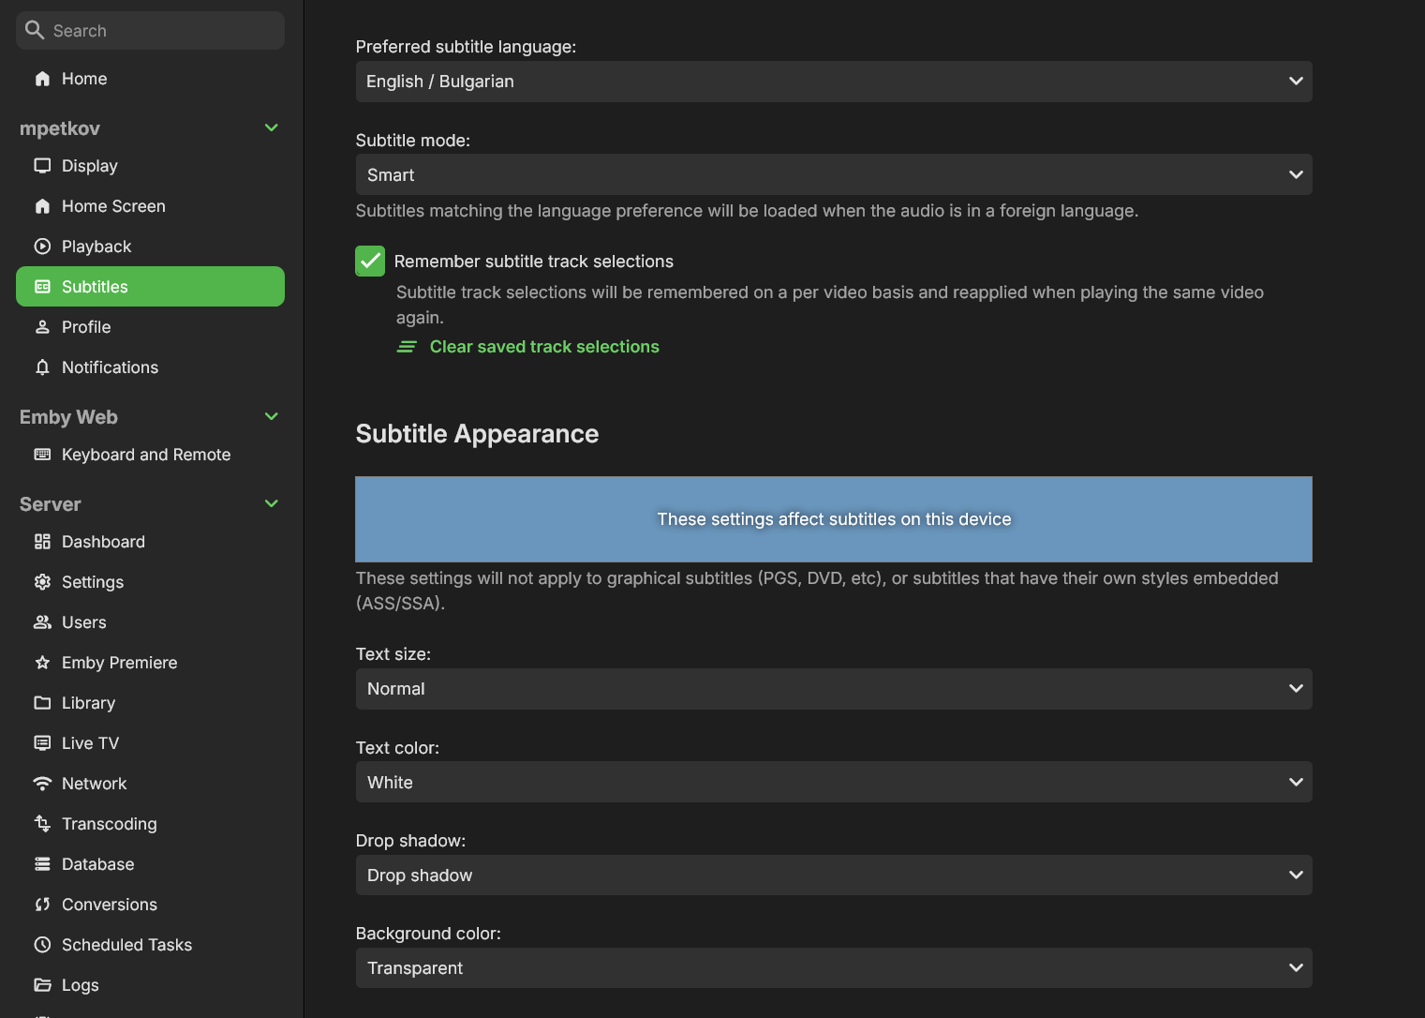The image size is (1425, 1018).
Task: Open the Text color dropdown
Action: 833,783
